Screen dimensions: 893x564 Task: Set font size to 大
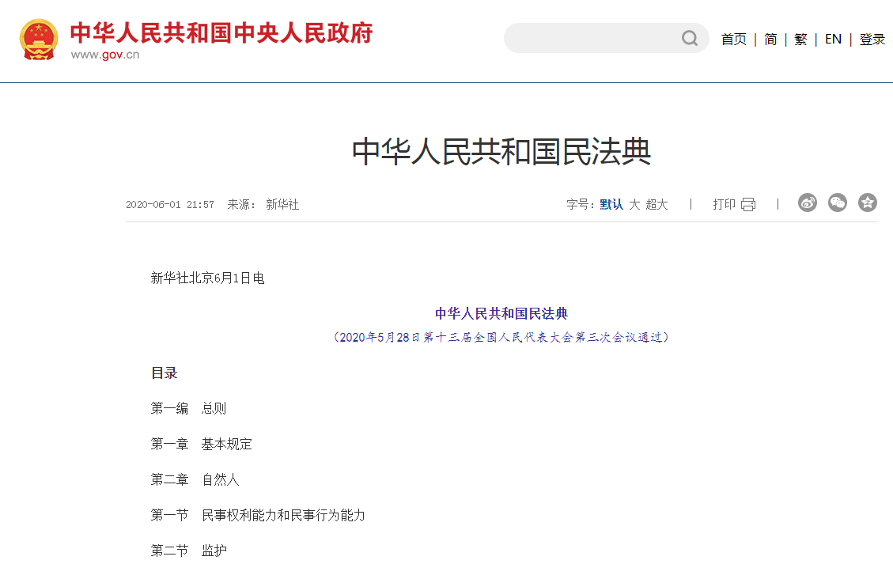634,205
